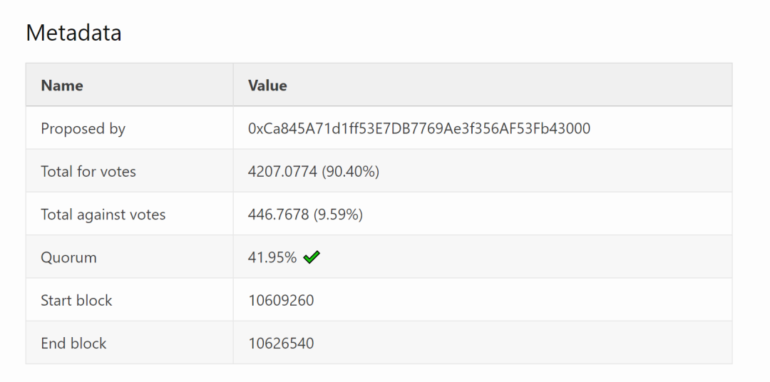770x382 pixels.
Task: Select end block number 10626540
Action: (x=281, y=344)
